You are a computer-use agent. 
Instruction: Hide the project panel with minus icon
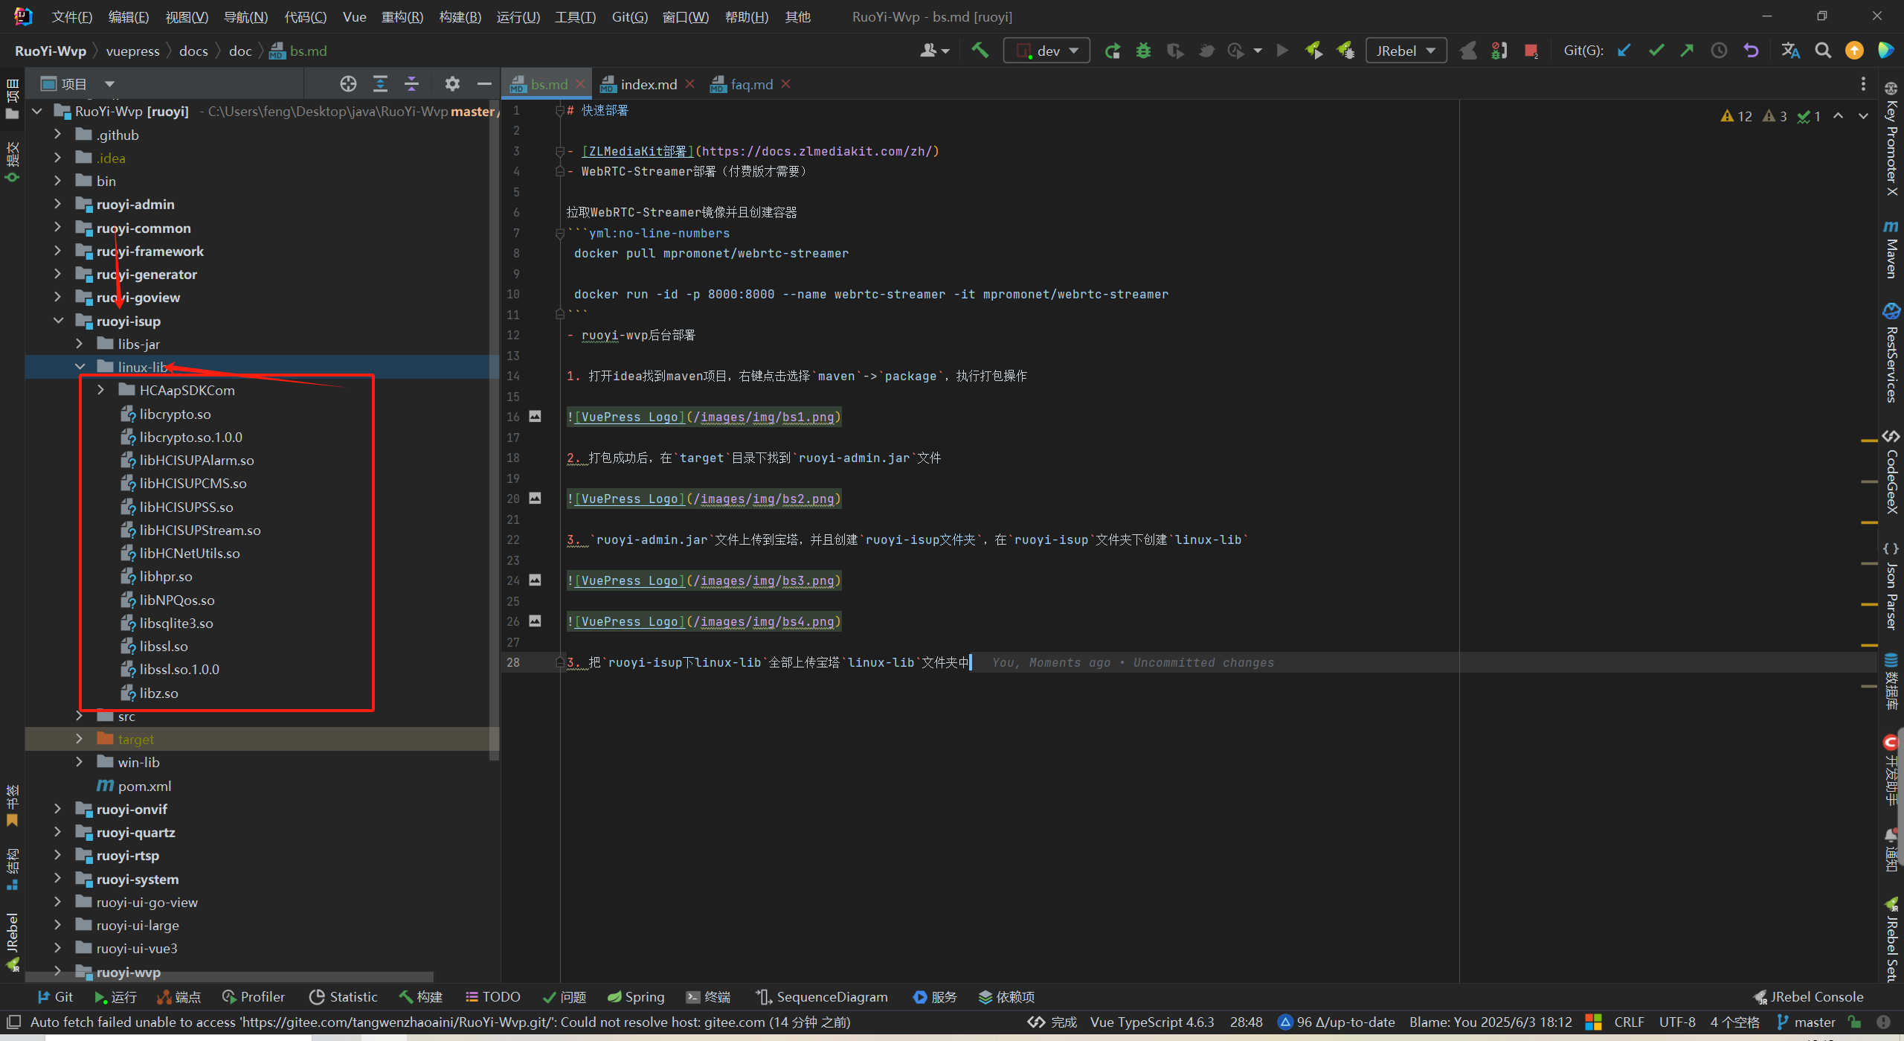484,83
